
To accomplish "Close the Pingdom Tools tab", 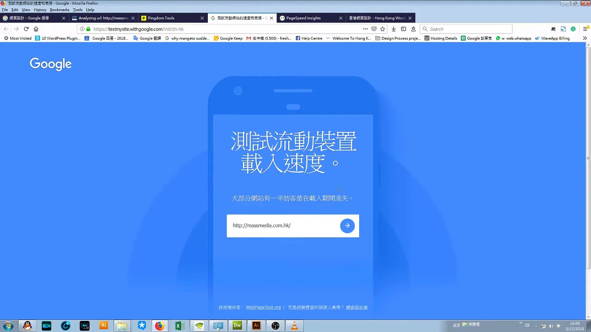I will pyautogui.click(x=202, y=18).
